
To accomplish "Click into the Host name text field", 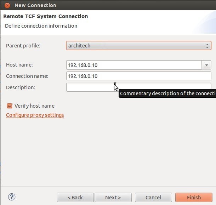I will pyautogui.click(x=134, y=65).
